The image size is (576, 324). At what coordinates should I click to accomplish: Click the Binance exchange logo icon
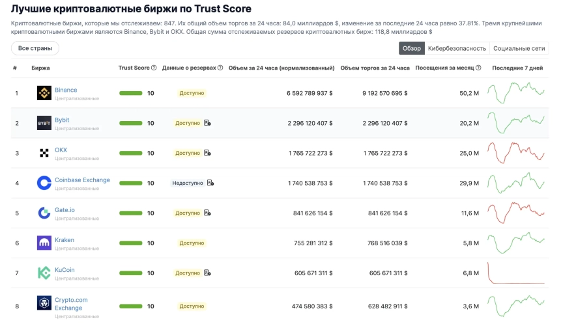(44, 93)
